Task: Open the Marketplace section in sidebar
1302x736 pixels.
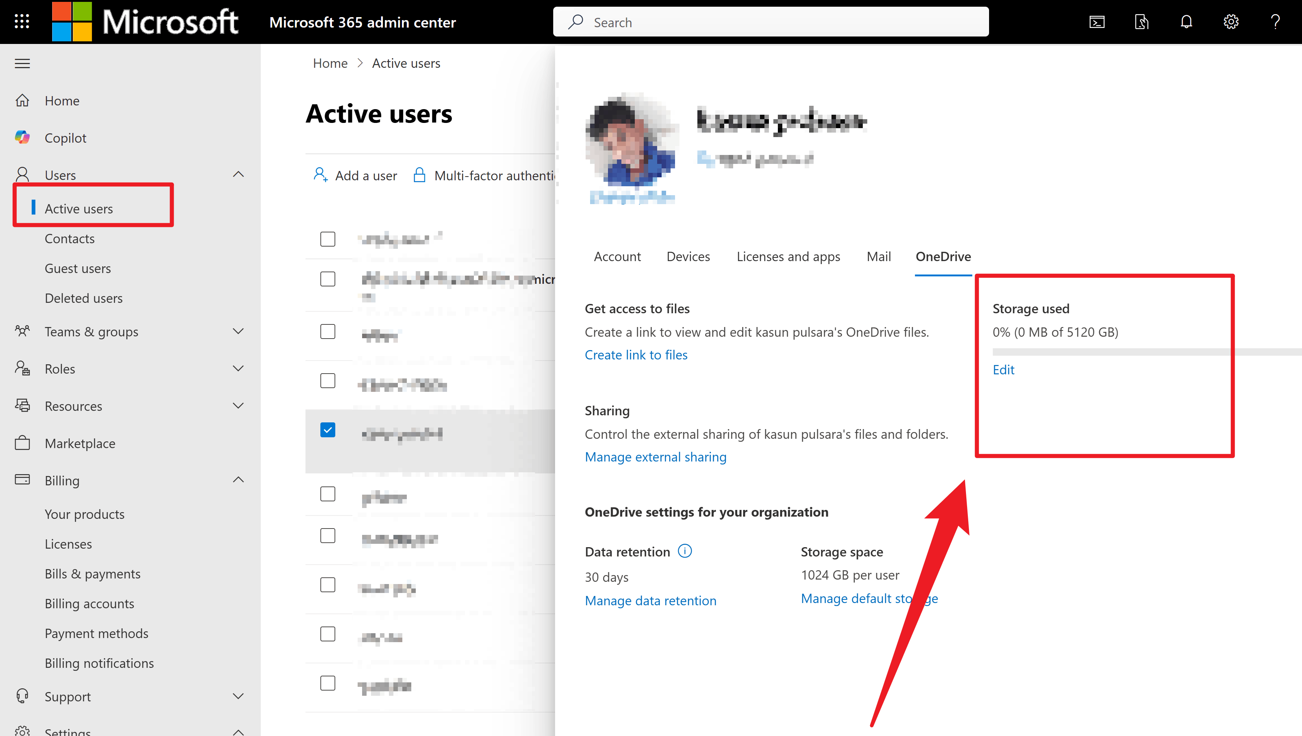Action: pos(80,443)
